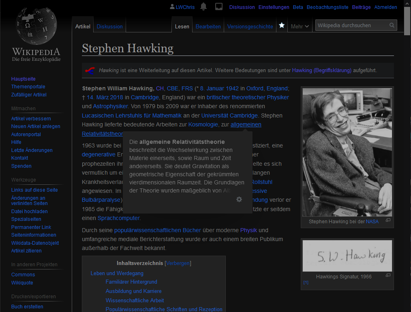Open Commons under other projects
The image size is (411, 312).
(23, 275)
